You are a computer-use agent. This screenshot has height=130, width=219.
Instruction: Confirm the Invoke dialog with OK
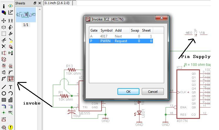coord(128,92)
